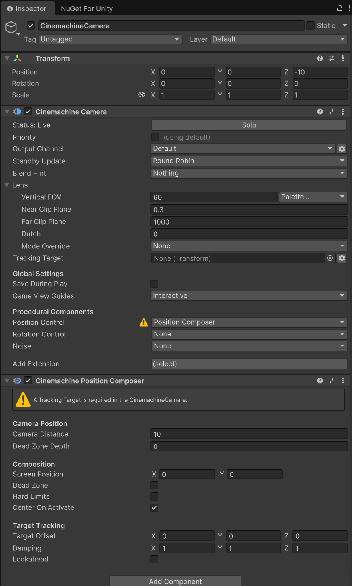The image size is (352, 586).
Task: Click the Add Component button
Action: [x=175, y=581]
